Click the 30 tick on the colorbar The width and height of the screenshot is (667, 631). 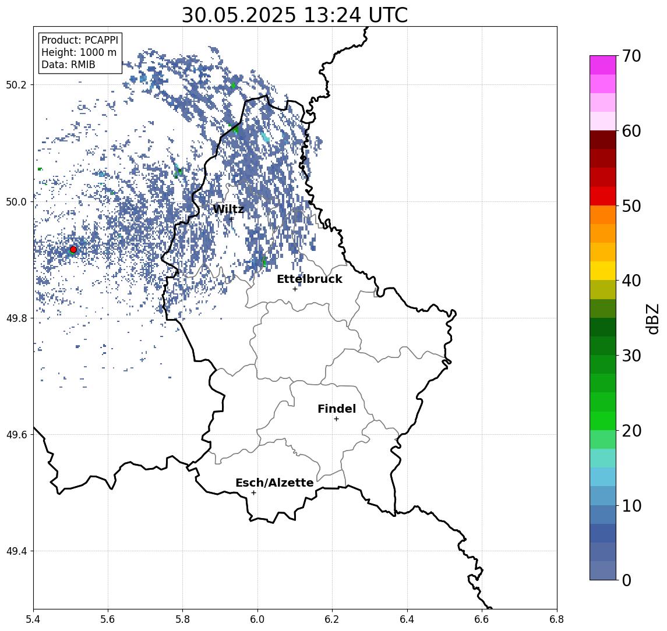click(631, 356)
